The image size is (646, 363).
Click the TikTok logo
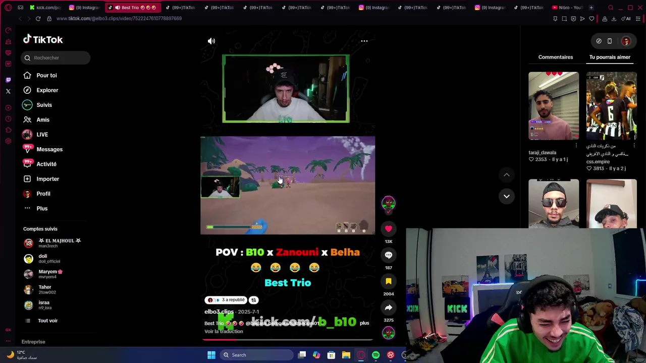[43, 40]
